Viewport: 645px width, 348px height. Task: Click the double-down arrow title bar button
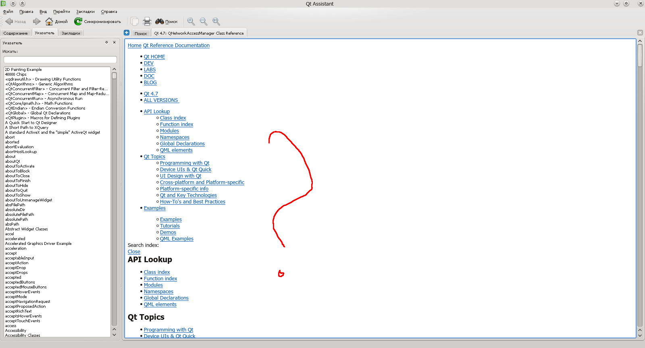point(13,3)
